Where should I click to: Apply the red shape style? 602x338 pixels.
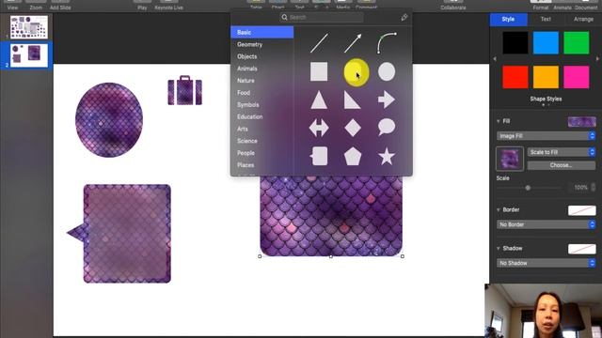click(515, 77)
